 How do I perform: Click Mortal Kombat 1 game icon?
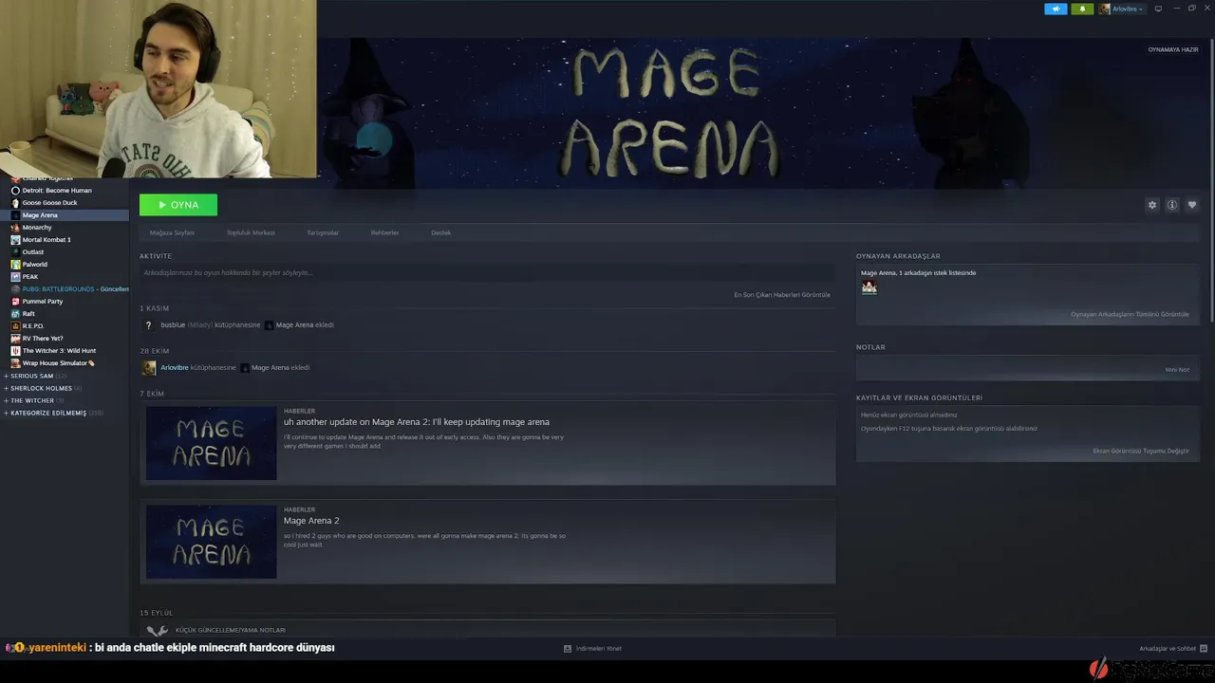coord(15,240)
